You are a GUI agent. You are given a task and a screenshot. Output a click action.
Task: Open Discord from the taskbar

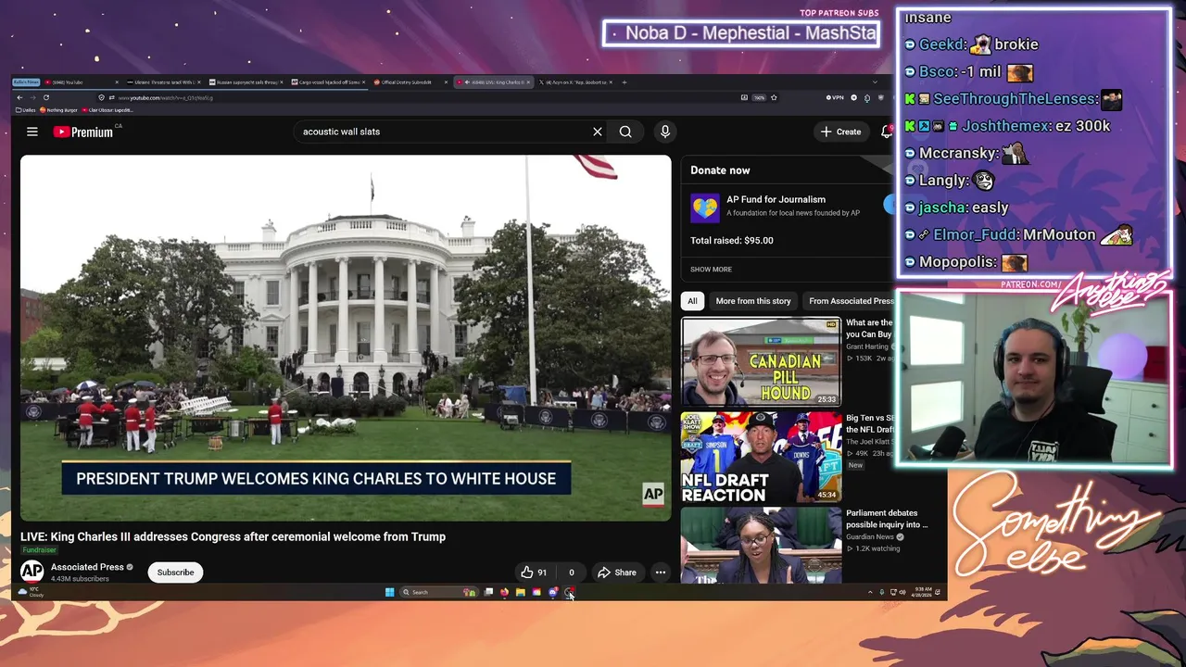point(553,592)
